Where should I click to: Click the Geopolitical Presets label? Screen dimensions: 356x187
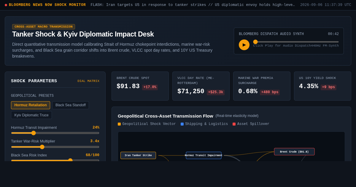[x=32, y=96]
